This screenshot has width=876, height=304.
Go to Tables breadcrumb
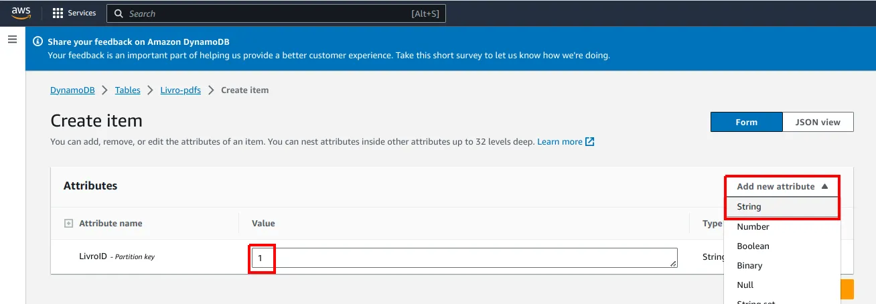[x=128, y=90]
